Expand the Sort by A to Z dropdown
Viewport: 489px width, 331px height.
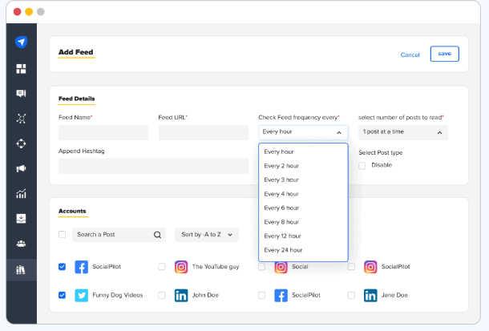tap(206, 235)
